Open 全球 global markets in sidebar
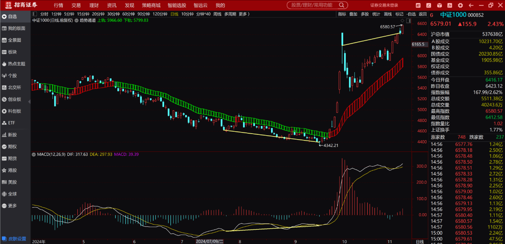Viewport: 505px width, 244px height. click(x=13, y=194)
